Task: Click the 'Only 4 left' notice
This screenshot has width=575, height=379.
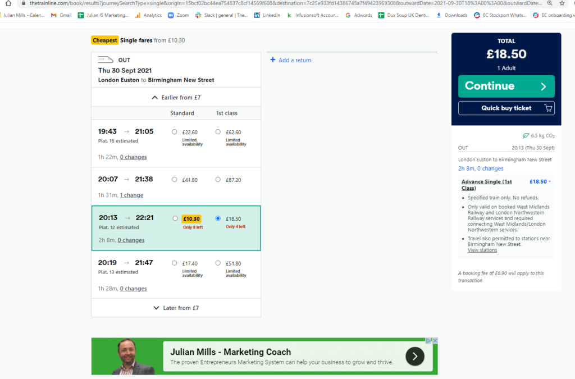Action: (235, 226)
